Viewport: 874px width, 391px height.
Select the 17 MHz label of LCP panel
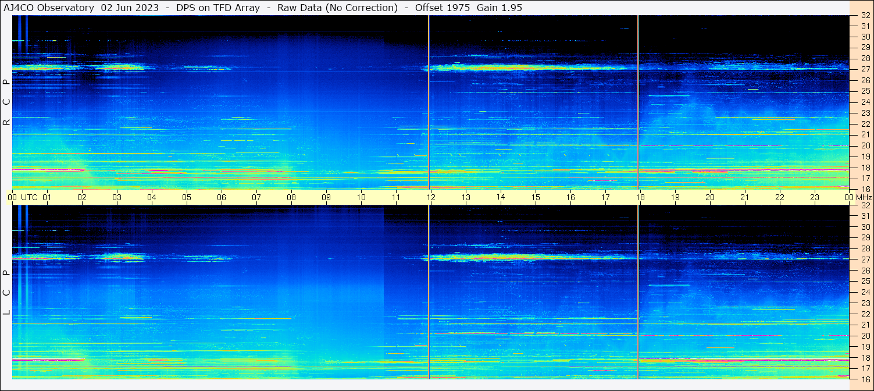tap(865, 368)
